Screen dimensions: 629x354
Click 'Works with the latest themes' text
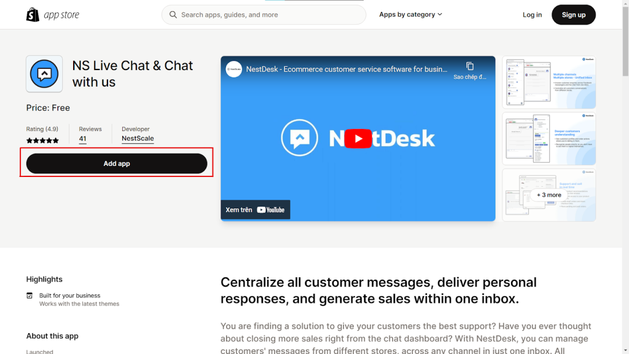pyautogui.click(x=79, y=304)
